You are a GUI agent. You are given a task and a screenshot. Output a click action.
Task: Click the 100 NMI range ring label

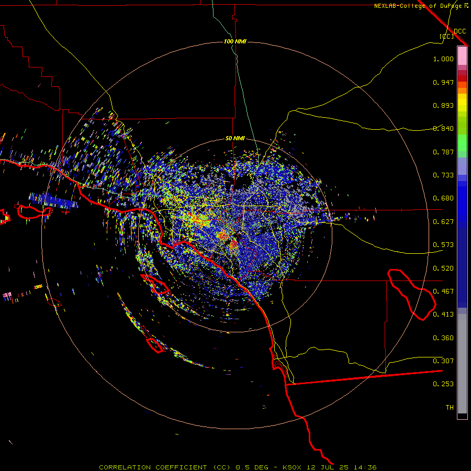[x=235, y=41]
